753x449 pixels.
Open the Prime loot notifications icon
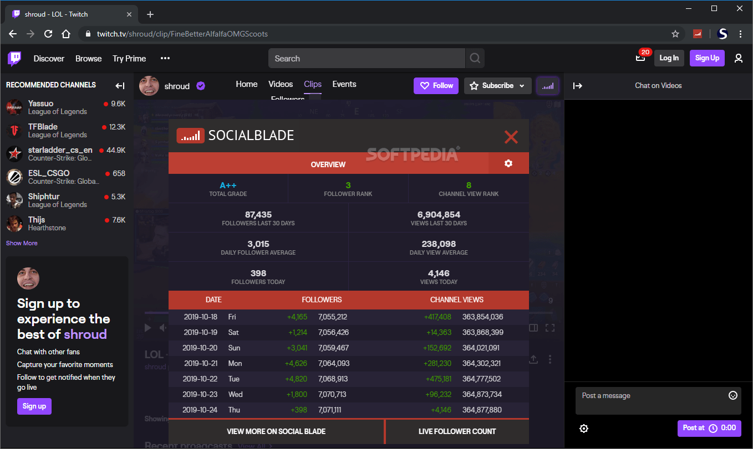[640, 58]
